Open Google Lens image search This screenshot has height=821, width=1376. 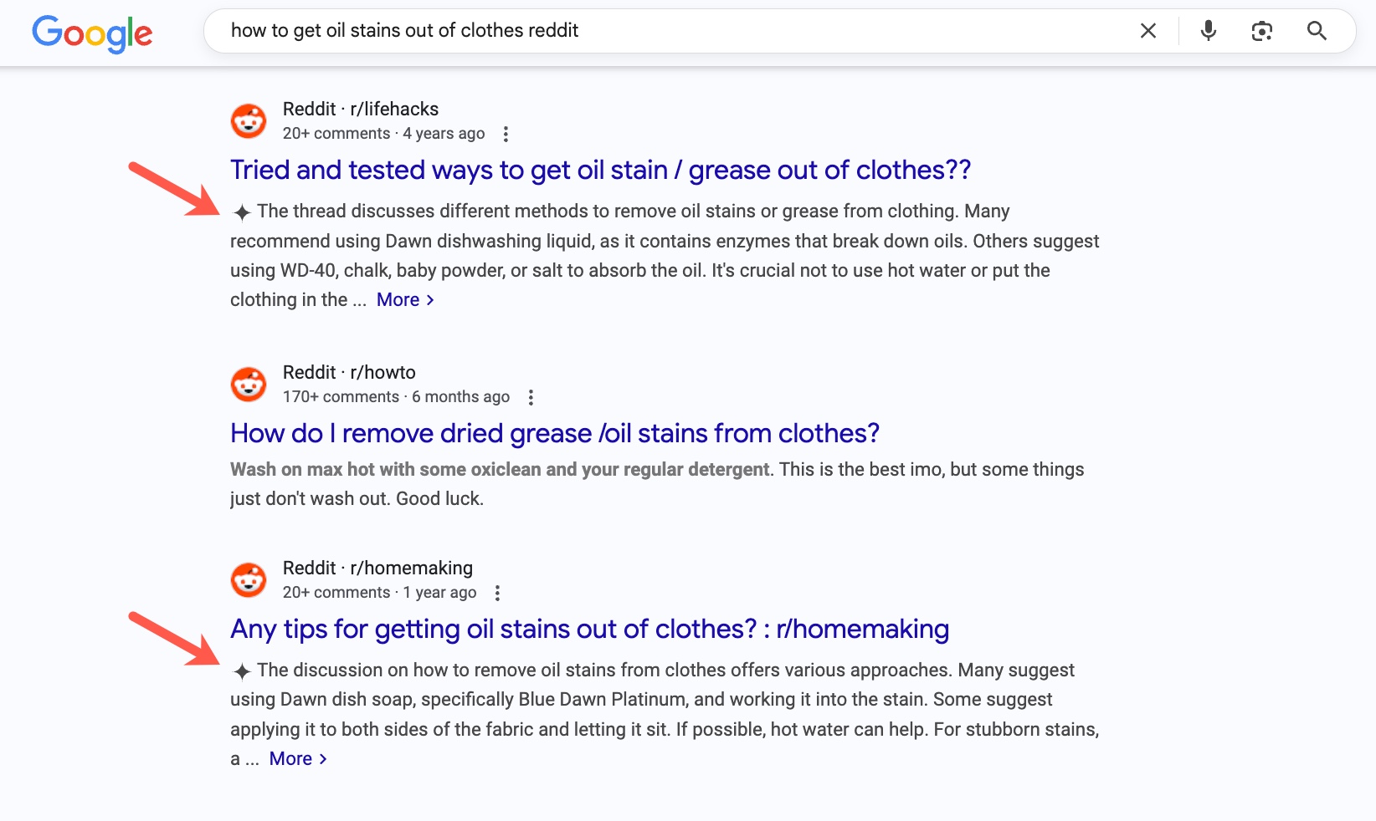pyautogui.click(x=1262, y=31)
